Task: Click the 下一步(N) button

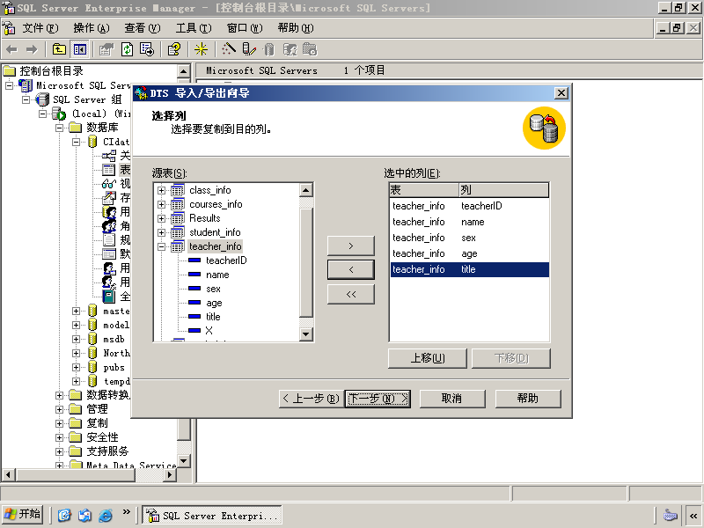Action: 378,399
